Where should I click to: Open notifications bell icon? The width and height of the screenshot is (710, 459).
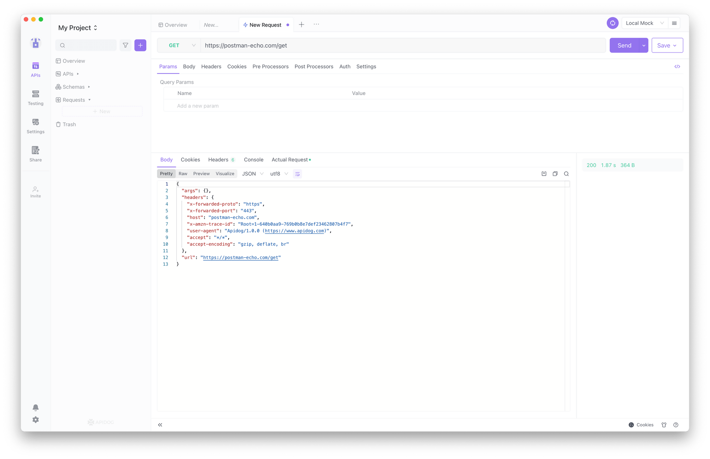click(35, 408)
